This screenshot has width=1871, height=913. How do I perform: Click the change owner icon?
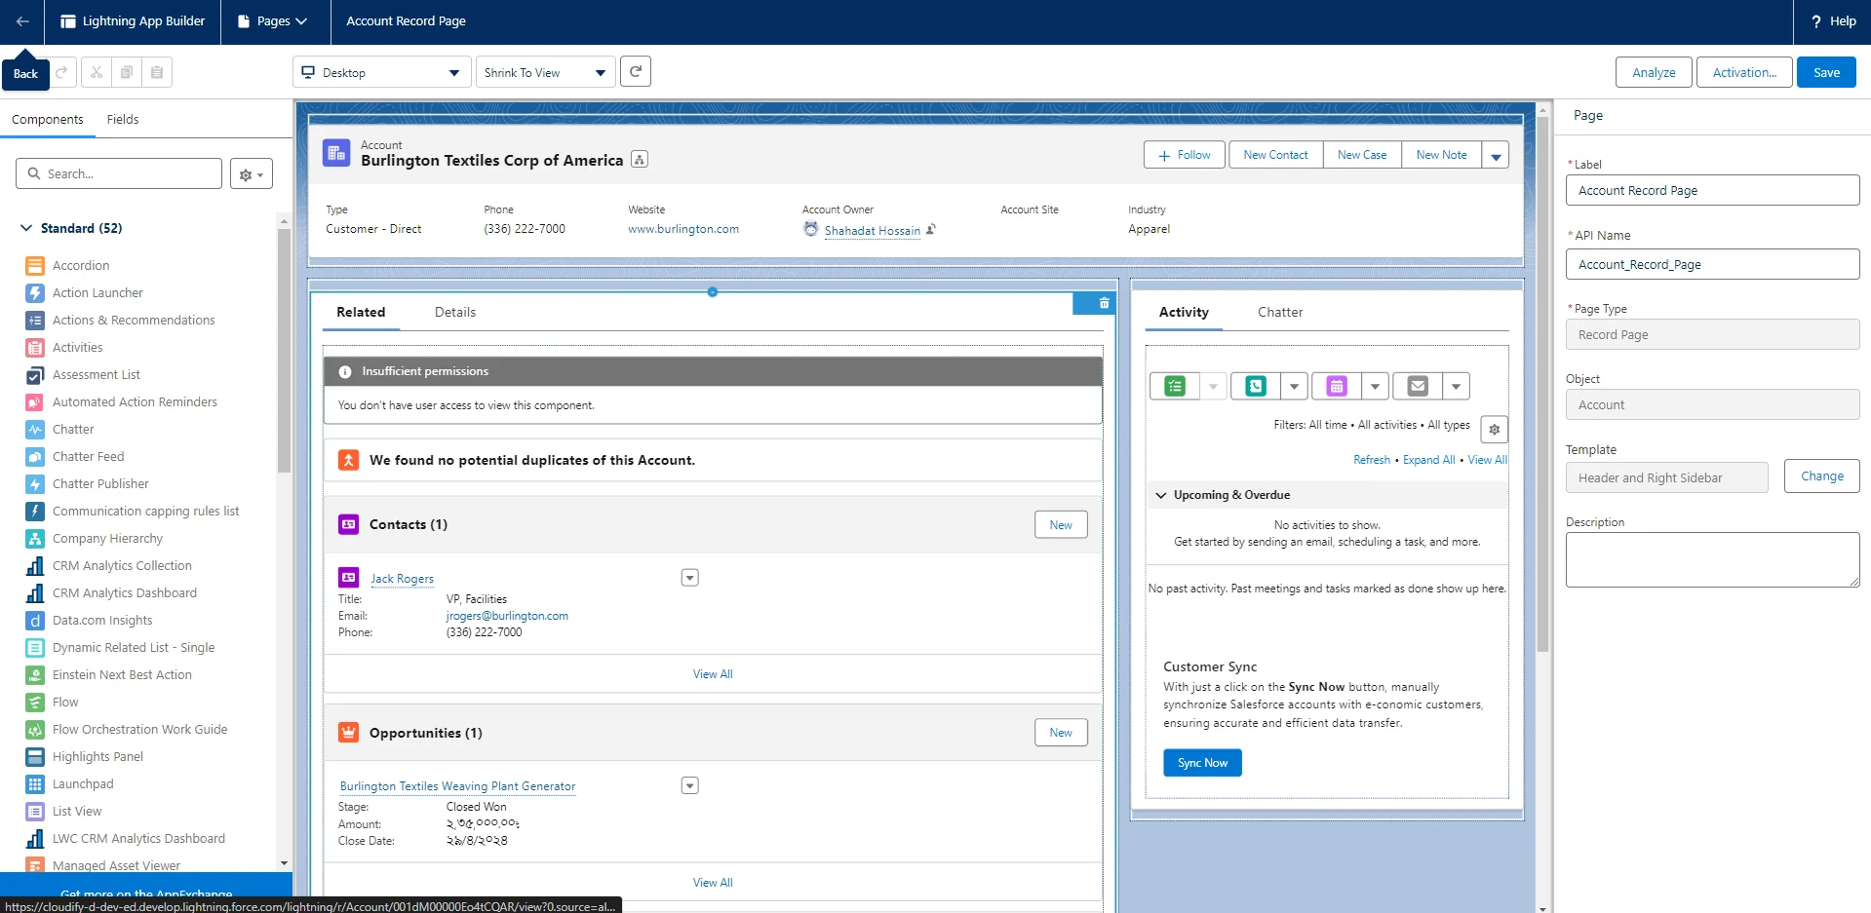(931, 229)
